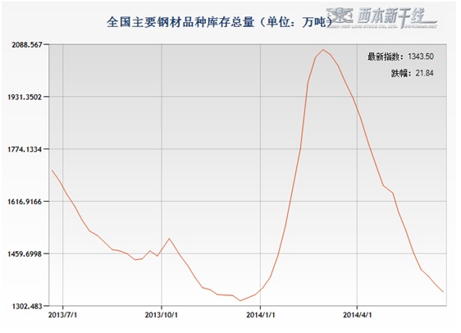Click the 1459.6998 y-axis label

coord(25,253)
